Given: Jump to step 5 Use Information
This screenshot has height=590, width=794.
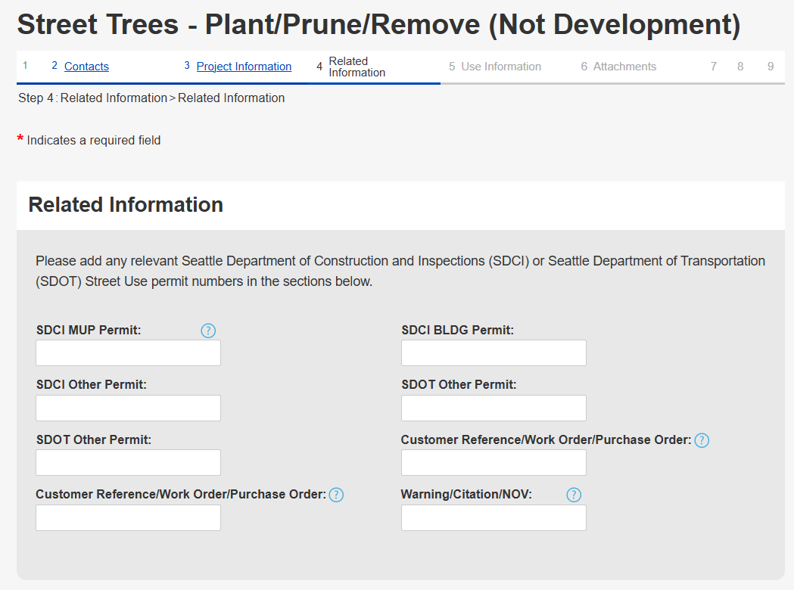Looking at the screenshot, I should click(500, 67).
